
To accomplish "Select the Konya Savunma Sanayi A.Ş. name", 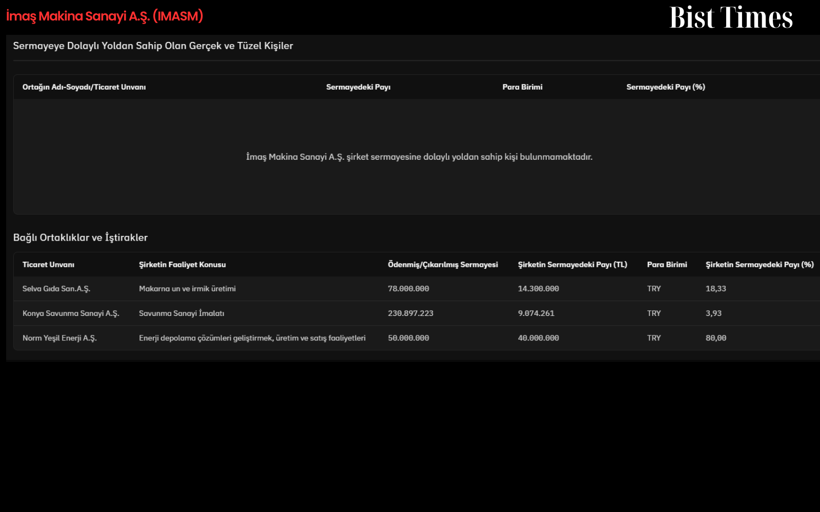I will (71, 313).
